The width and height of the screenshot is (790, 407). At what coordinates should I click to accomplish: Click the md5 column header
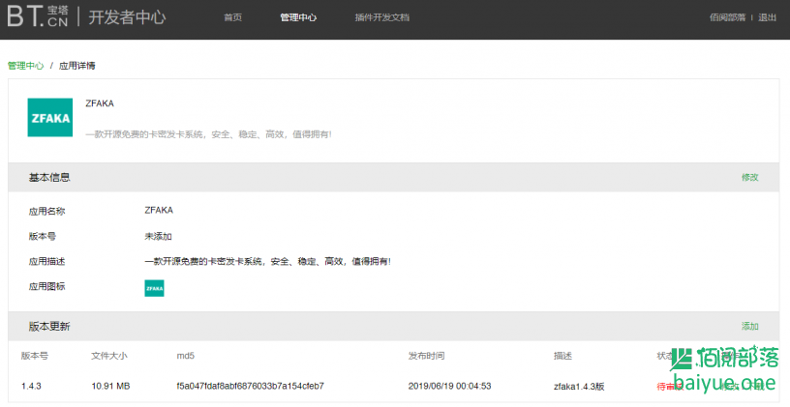pos(186,356)
